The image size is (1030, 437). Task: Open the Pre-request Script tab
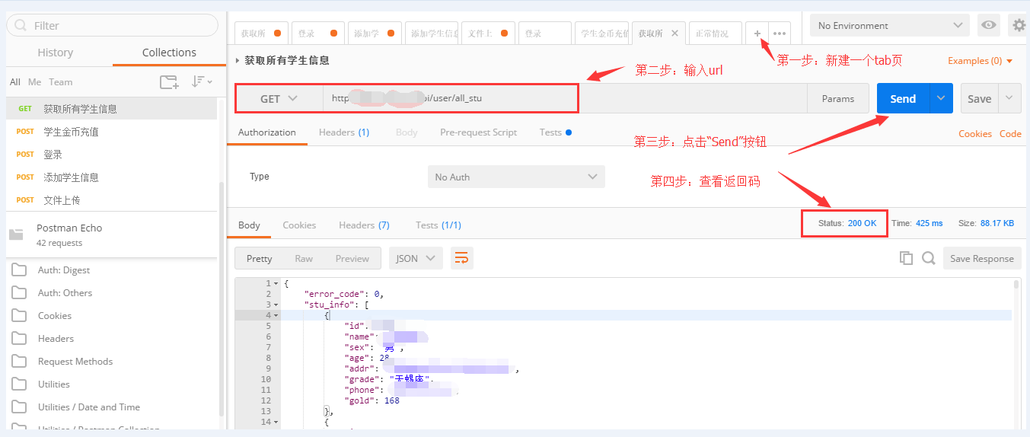[478, 132]
